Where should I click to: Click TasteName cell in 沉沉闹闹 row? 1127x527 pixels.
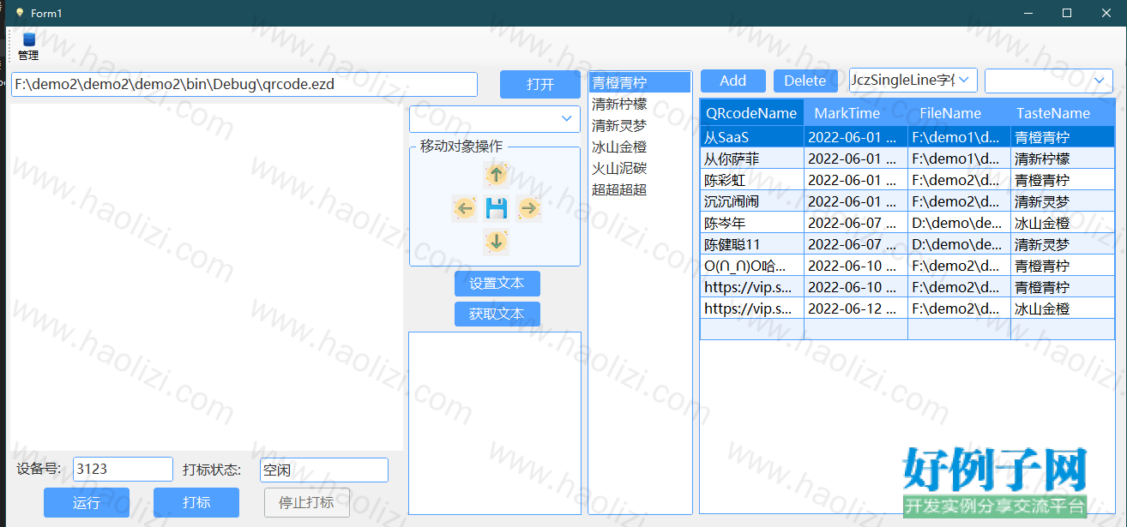tap(1063, 201)
